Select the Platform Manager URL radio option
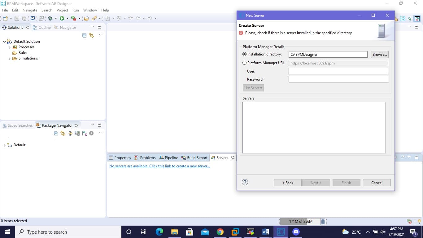Viewport: 423px width, 238px height. (x=245, y=63)
